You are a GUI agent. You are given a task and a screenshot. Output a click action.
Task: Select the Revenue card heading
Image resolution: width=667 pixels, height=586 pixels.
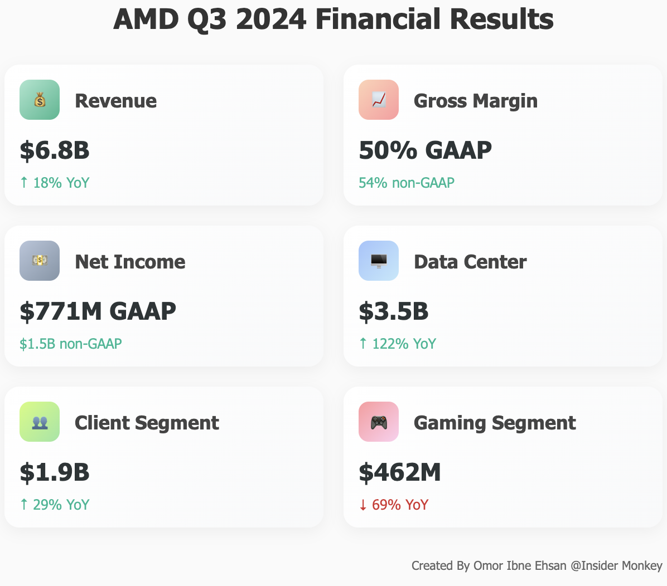(x=115, y=101)
